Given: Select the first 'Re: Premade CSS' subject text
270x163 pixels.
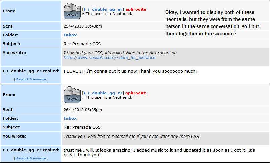Looking at the screenshot, I should 82,44.
